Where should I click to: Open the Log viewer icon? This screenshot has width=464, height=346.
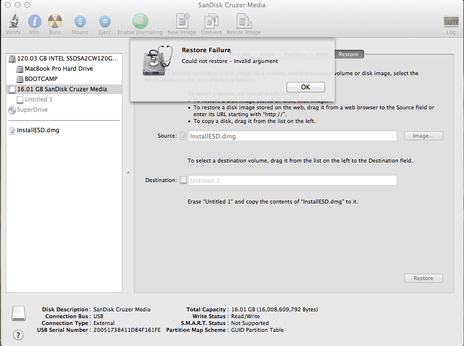point(451,21)
